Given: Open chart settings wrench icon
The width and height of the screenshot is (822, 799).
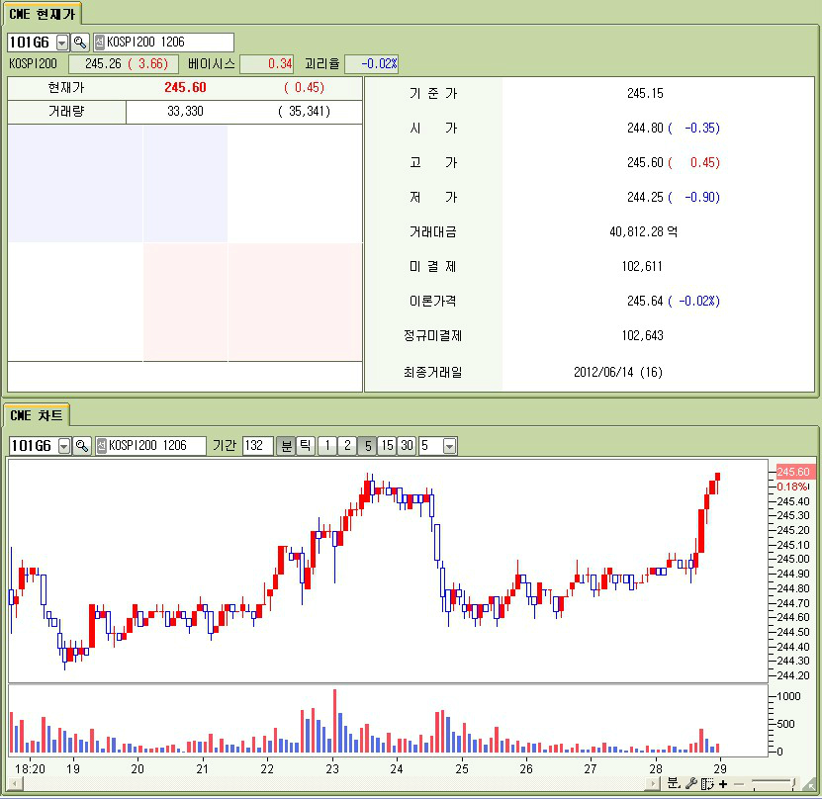Looking at the screenshot, I should point(691,783).
